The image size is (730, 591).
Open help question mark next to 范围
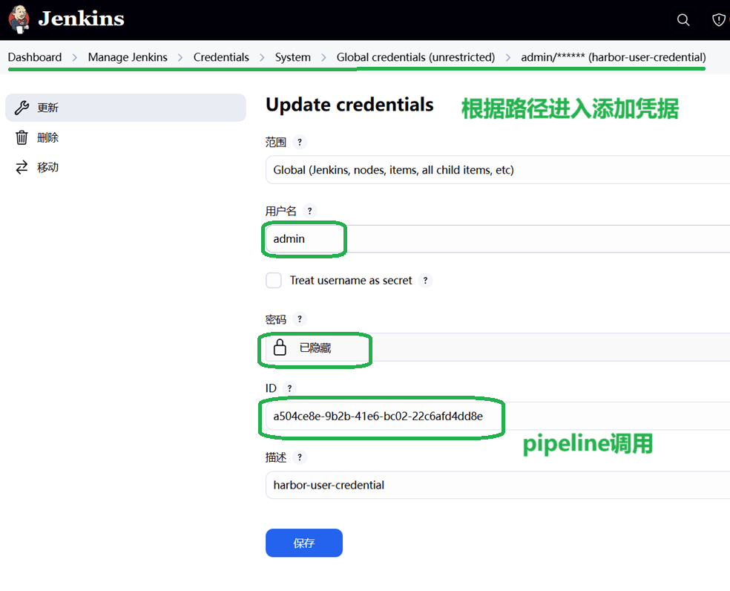[x=300, y=142]
